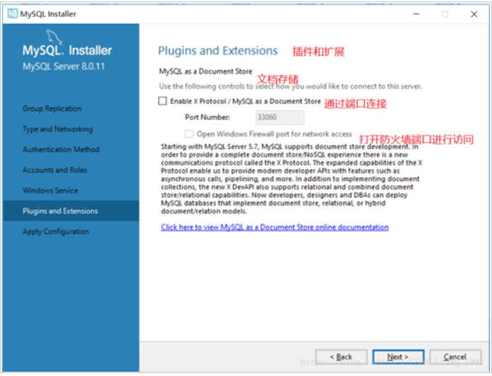Click the 'Port Number:' label
Viewport: 492px width, 376px height.
click(x=207, y=117)
